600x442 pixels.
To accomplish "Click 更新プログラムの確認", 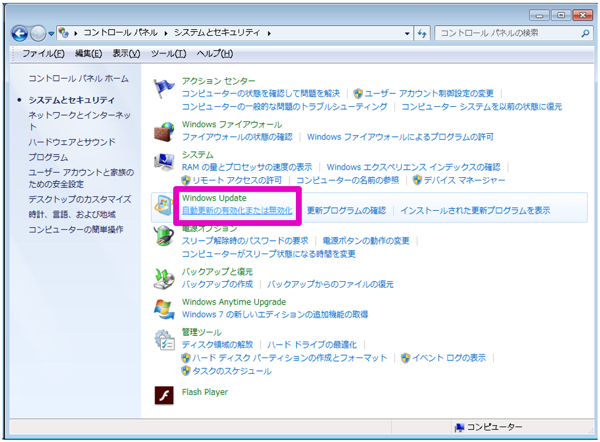I will (x=346, y=211).
